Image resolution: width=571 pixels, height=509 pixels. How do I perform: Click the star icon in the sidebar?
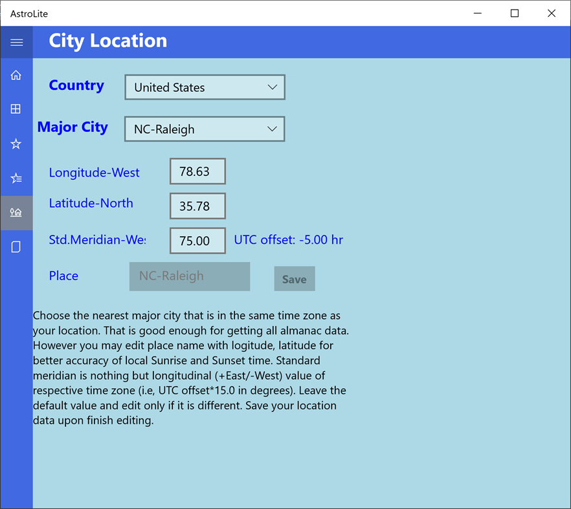click(x=16, y=144)
